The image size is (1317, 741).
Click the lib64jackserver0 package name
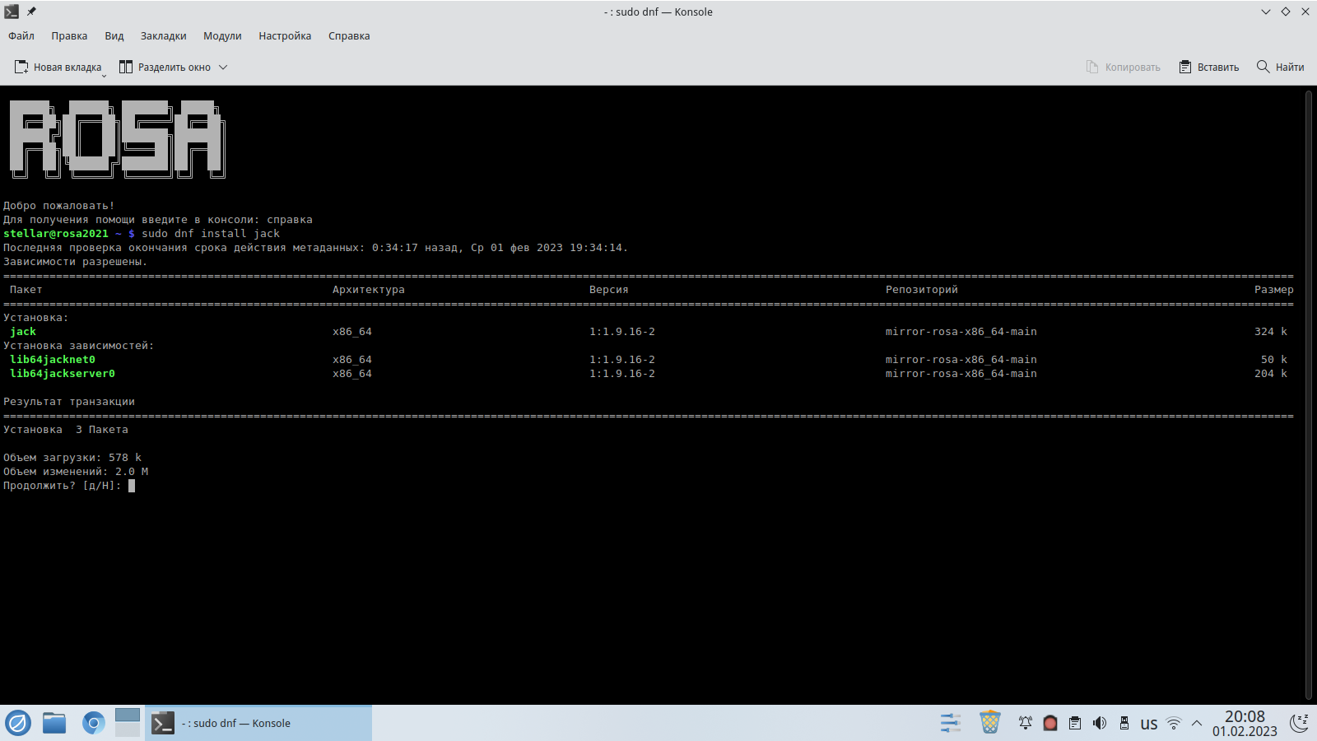(63, 374)
